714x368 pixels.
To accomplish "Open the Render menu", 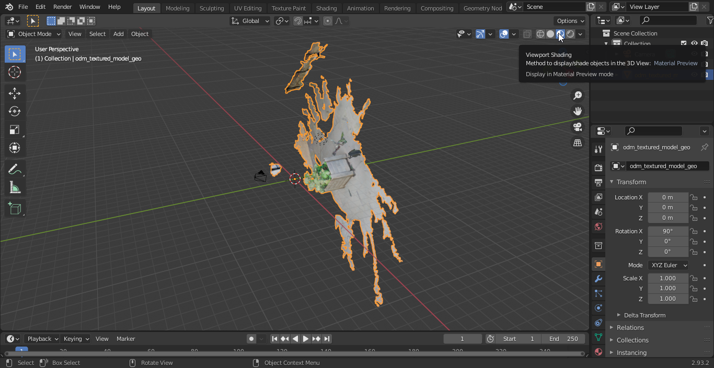I will pyautogui.click(x=62, y=7).
